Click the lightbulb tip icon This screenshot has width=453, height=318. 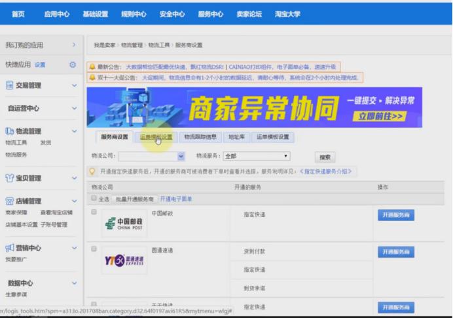[x=92, y=171]
